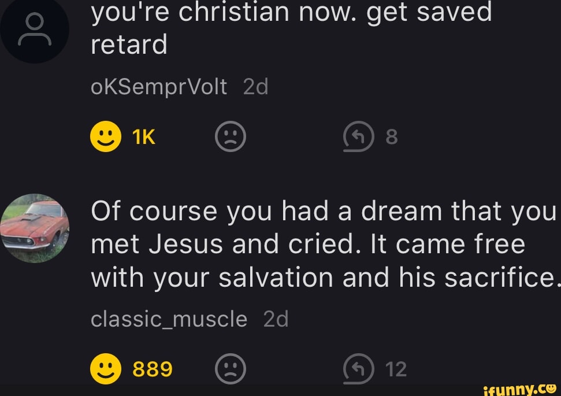Open the oKSemprVolt username profile
561x396 pixels.
(159, 87)
